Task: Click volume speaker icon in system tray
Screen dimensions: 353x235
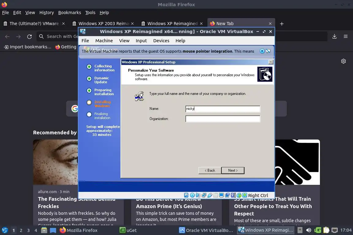Action: pos(309,230)
